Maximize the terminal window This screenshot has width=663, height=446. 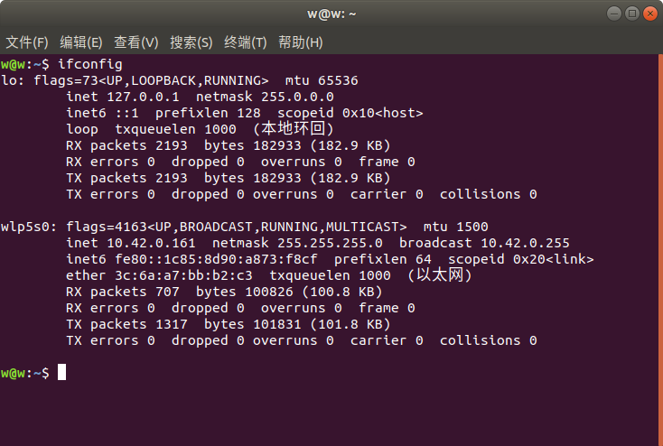pos(632,14)
